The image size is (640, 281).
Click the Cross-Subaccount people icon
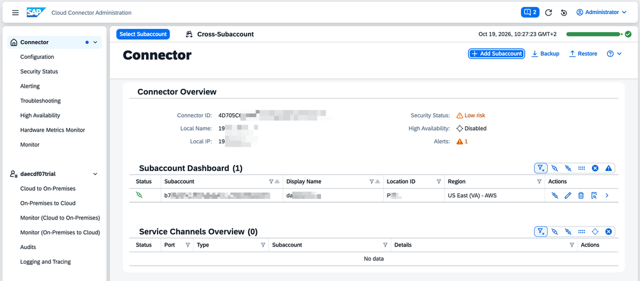189,35
